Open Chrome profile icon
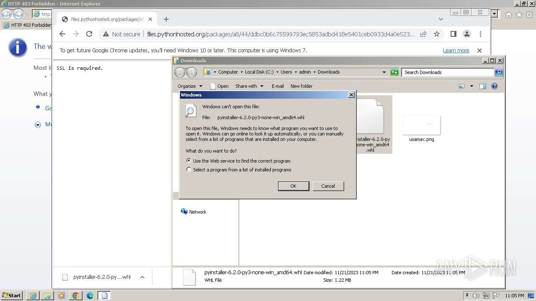 [467, 34]
